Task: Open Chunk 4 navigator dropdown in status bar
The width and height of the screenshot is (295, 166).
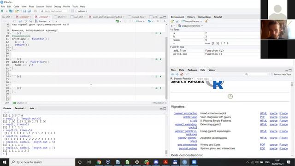Action: [x=20, y=103]
